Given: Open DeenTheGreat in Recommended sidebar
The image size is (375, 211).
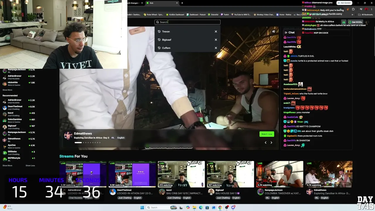Looking at the screenshot, I should point(19,108).
